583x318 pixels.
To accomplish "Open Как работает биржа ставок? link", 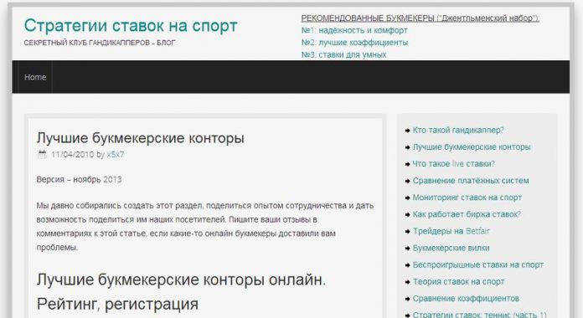I will pyautogui.click(x=467, y=214).
